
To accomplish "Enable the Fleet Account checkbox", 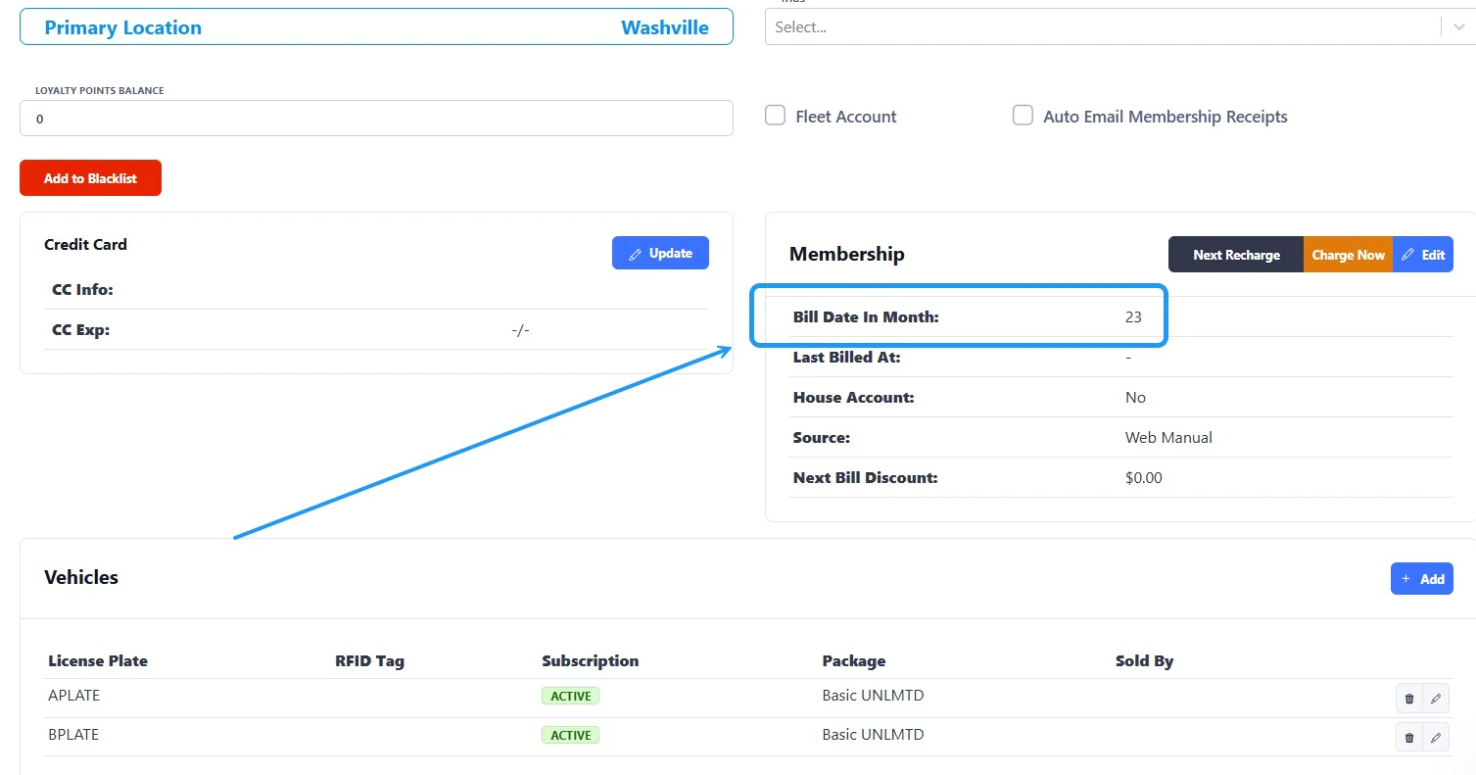I will pos(775,116).
